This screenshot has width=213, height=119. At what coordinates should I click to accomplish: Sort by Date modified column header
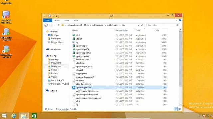pyautogui.click(x=122, y=31)
